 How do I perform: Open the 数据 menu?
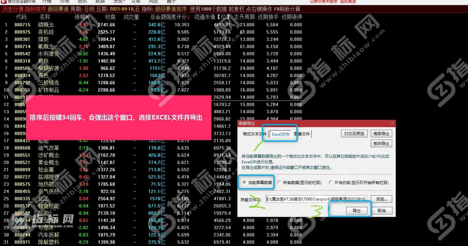pos(100,2)
